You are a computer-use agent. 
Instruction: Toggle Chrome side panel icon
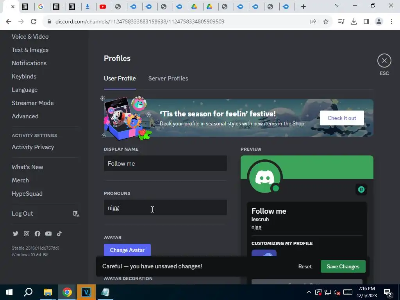pos(366,21)
